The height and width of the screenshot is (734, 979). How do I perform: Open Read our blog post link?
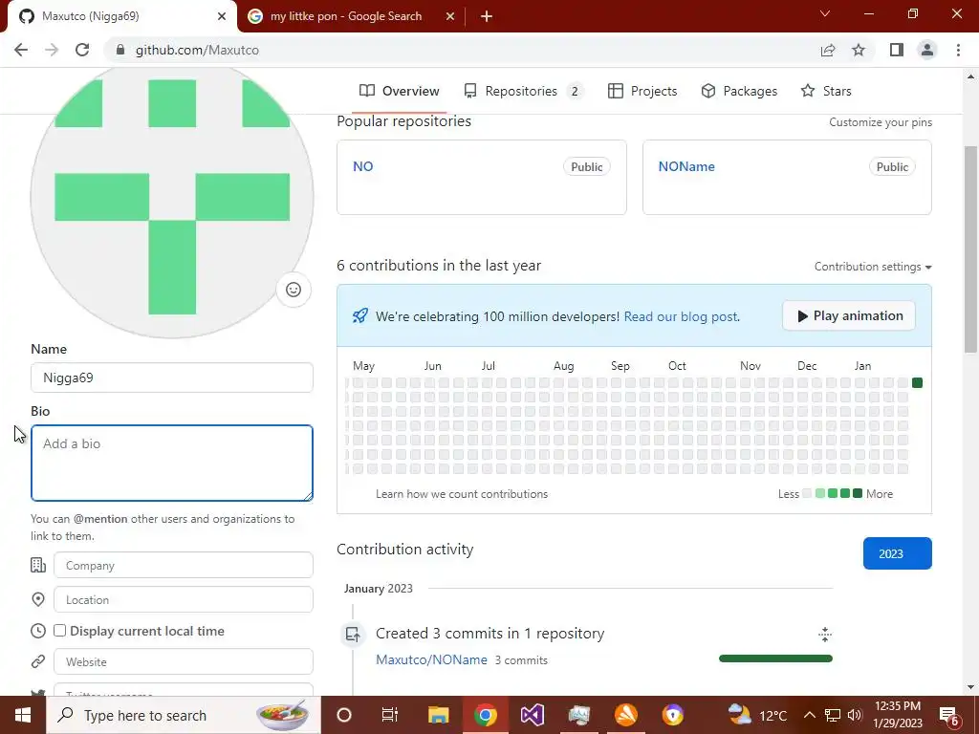(x=681, y=316)
